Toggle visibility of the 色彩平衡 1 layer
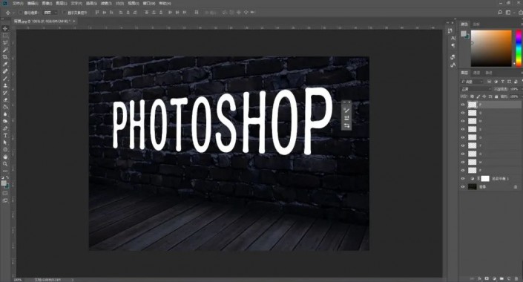This screenshot has height=282, width=523. coord(463,179)
